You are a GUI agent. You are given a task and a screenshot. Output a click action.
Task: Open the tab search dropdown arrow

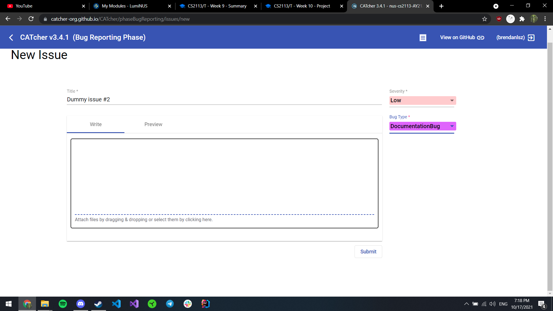(496, 6)
